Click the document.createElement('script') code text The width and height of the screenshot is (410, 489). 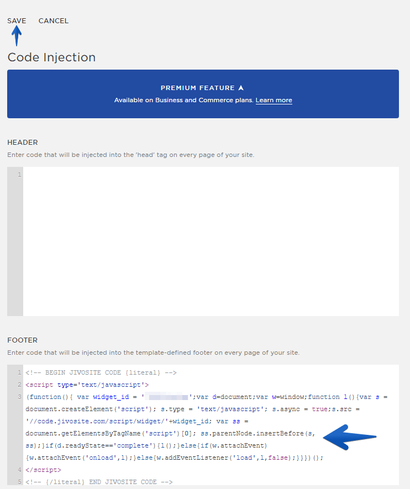point(89,409)
